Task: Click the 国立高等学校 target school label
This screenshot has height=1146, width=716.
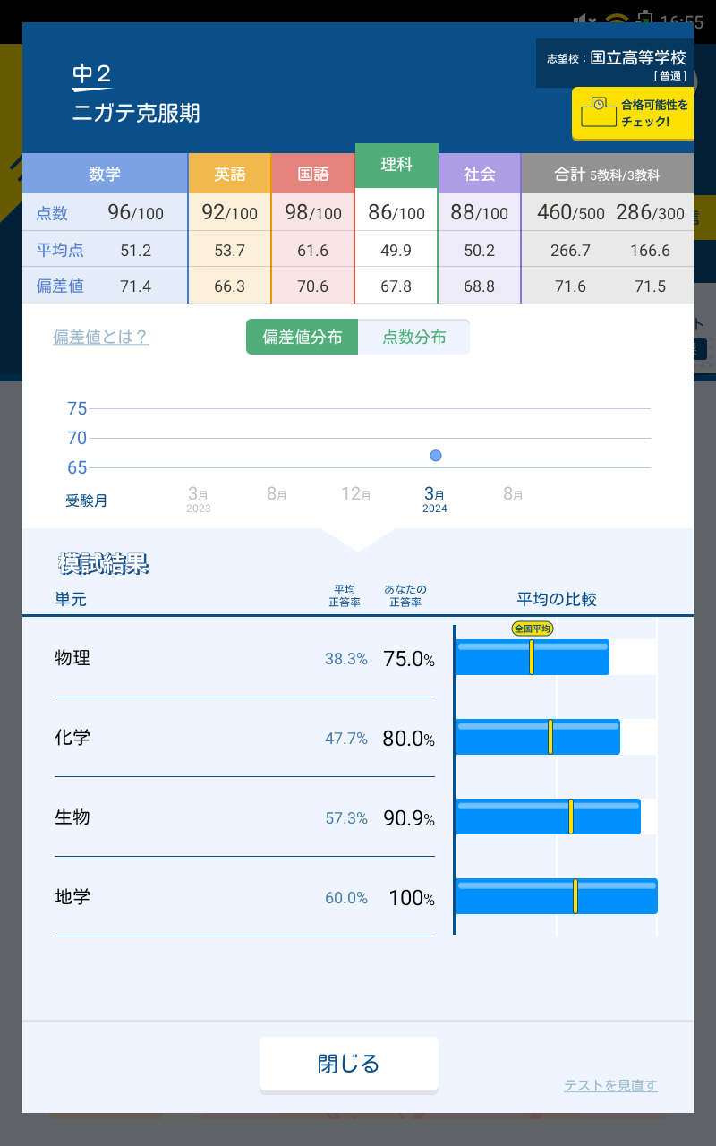Action: [x=637, y=57]
